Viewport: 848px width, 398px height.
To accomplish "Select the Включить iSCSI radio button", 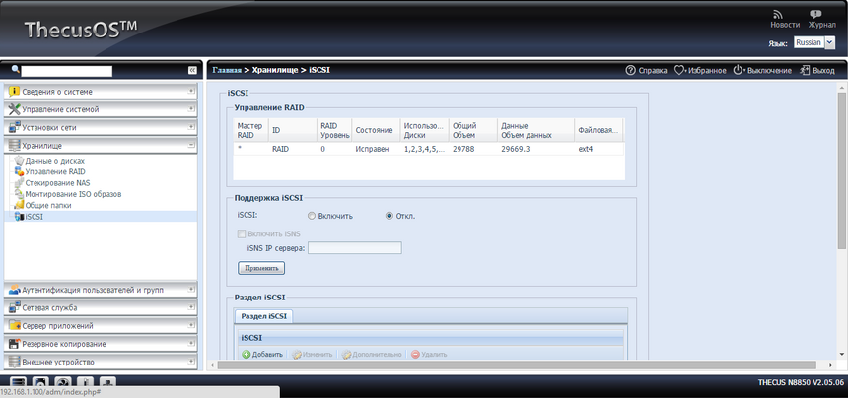I will click(x=311, y=216).
